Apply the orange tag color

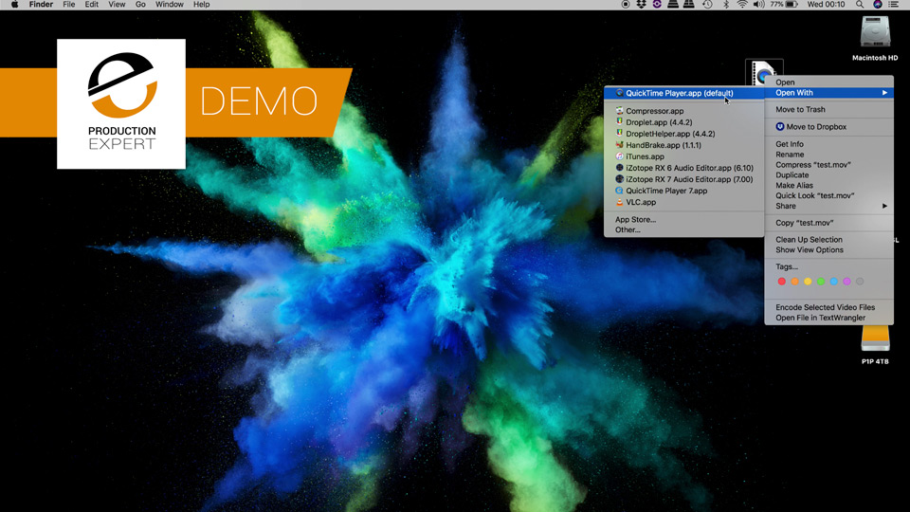pyautogui.click(x=795, y=282)
